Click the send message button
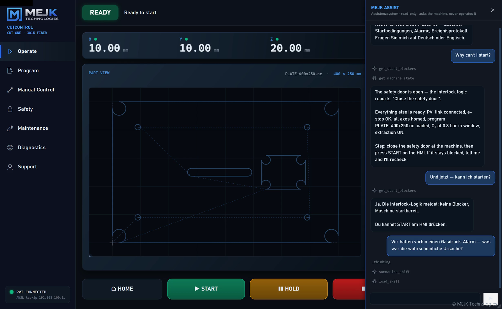 pos(490,299)
